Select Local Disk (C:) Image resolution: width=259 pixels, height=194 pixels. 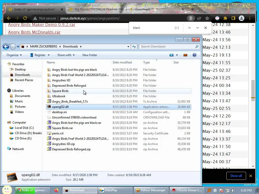[x=24, y=128]
